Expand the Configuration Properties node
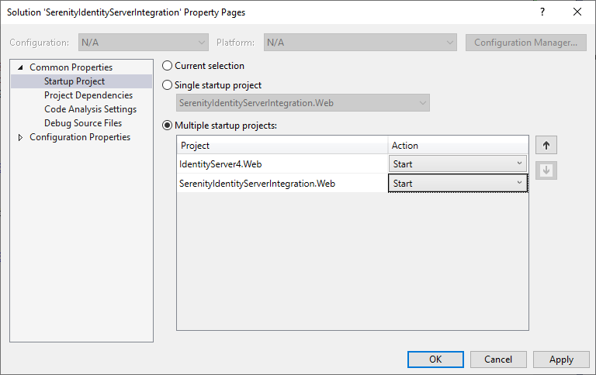 pyautogui.click(x=20, y=137)
